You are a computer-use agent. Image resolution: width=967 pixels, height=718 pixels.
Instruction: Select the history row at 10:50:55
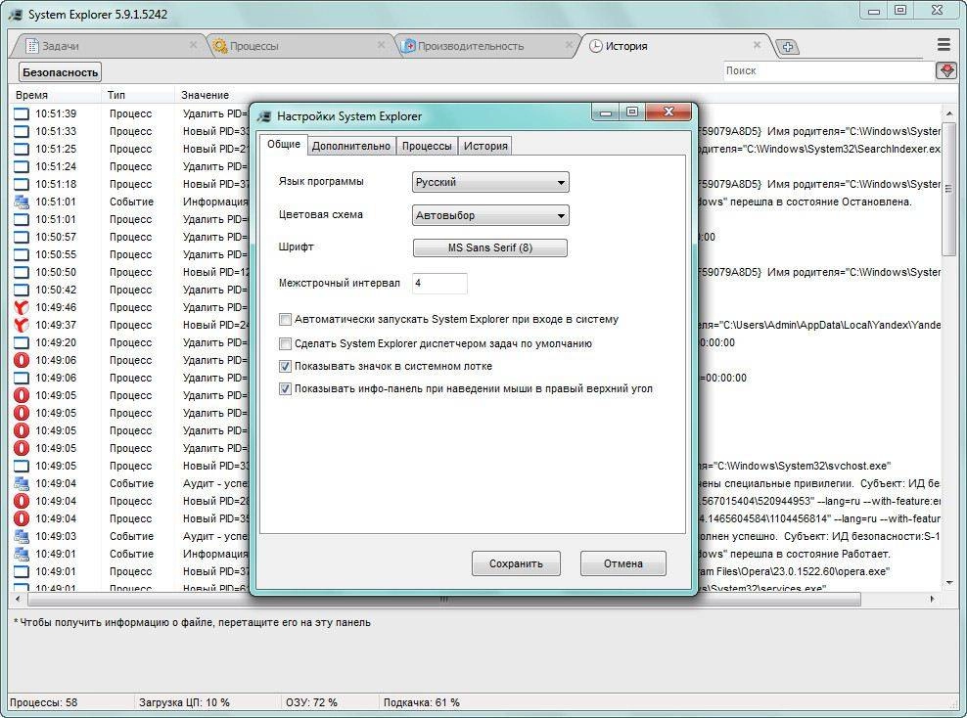pyautogui.click(x=476, y=254)
